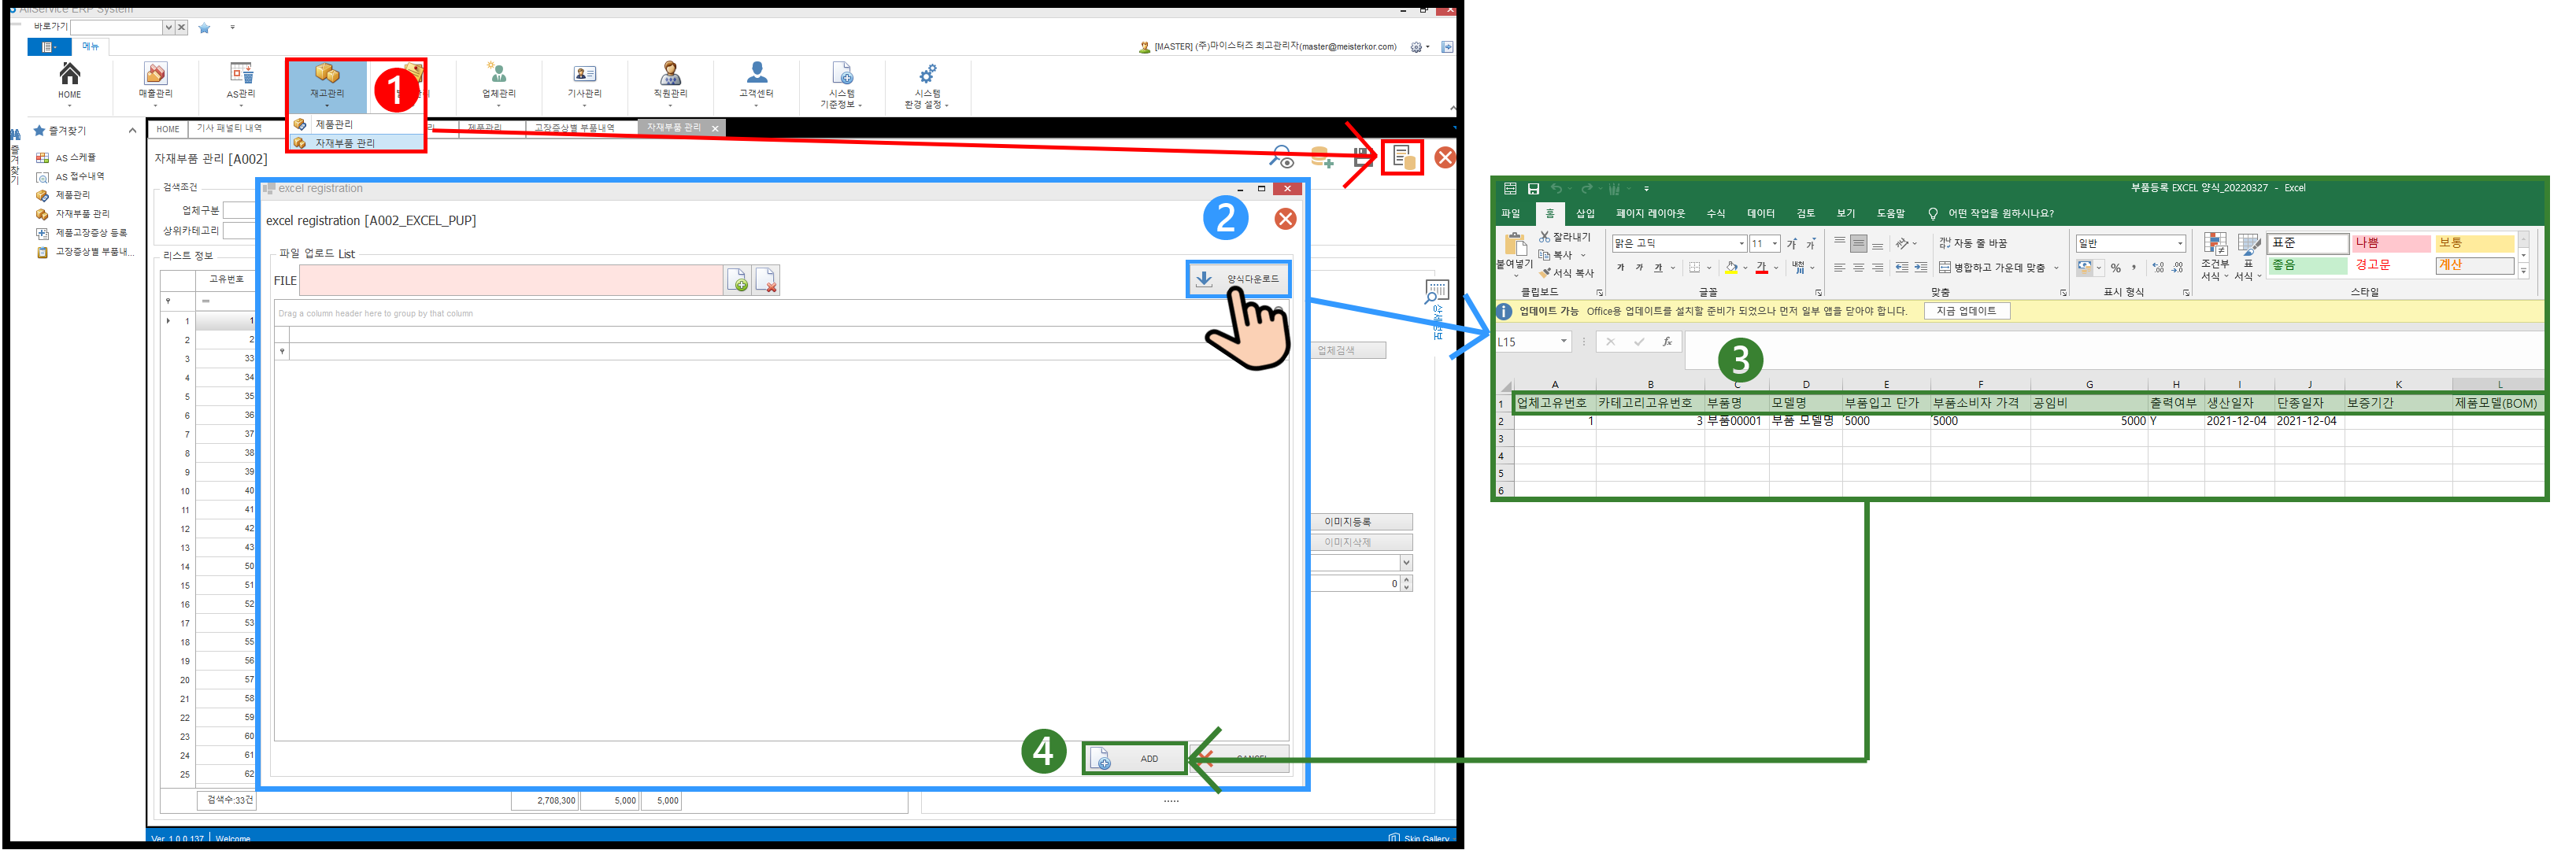Click the fill color bucket icon in Excel
2576x850 pixels.
1731,268
